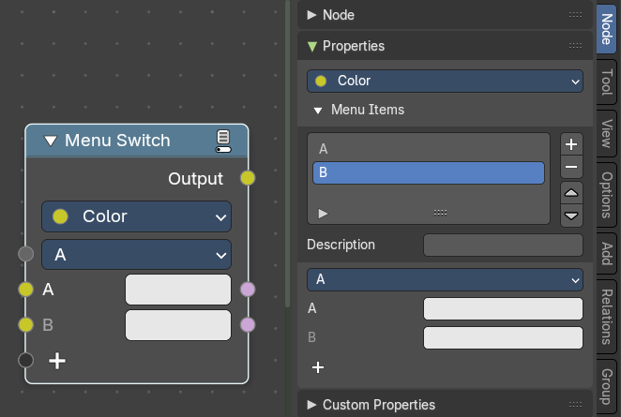Switch to the Node sidebar tab

coord(607,29)
